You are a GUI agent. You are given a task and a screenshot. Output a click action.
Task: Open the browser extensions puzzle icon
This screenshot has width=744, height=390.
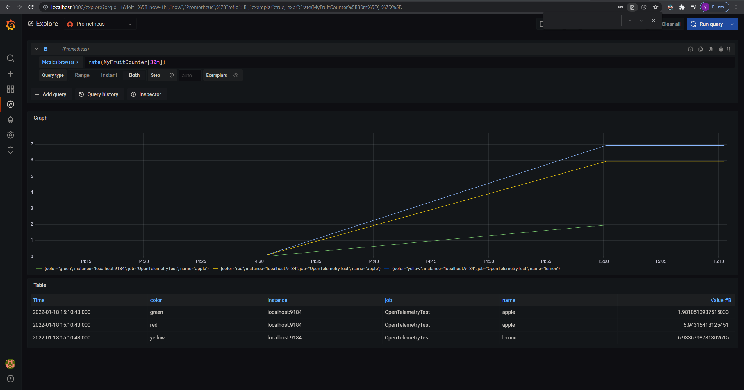point(682,7)
